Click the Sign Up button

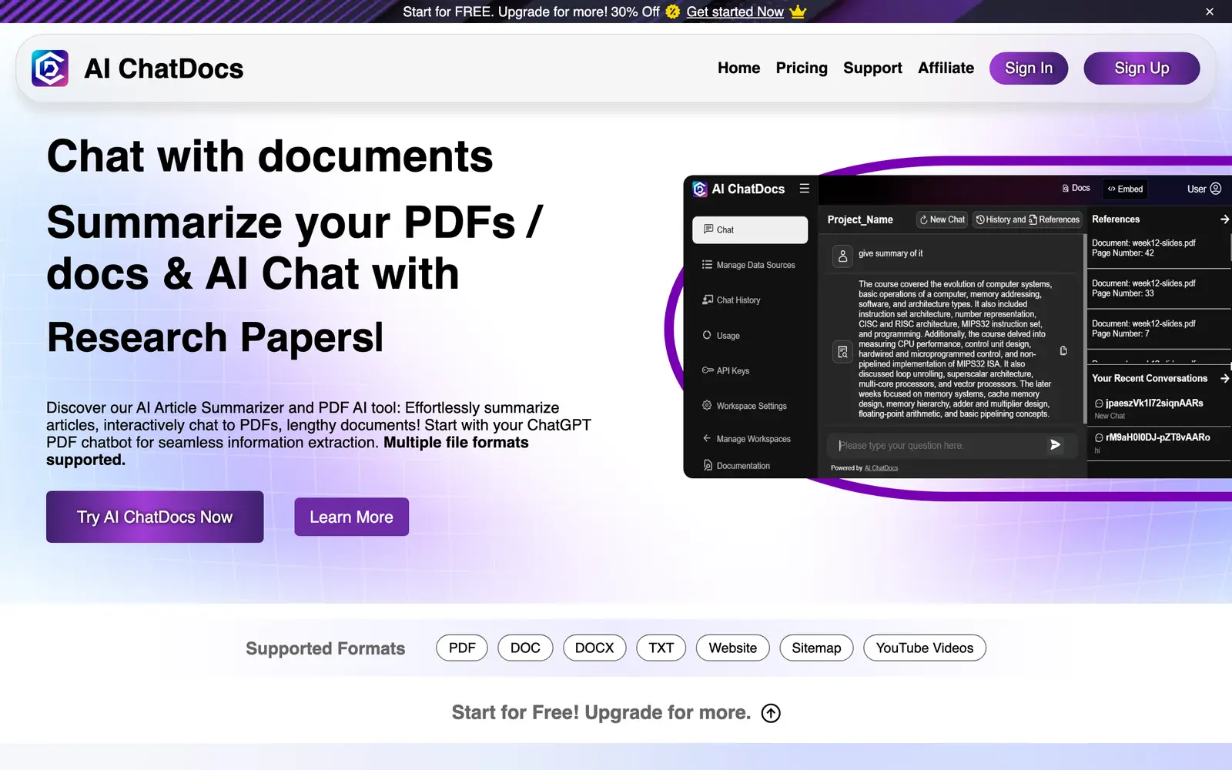pyautogui.click(x=1141, y=69)
